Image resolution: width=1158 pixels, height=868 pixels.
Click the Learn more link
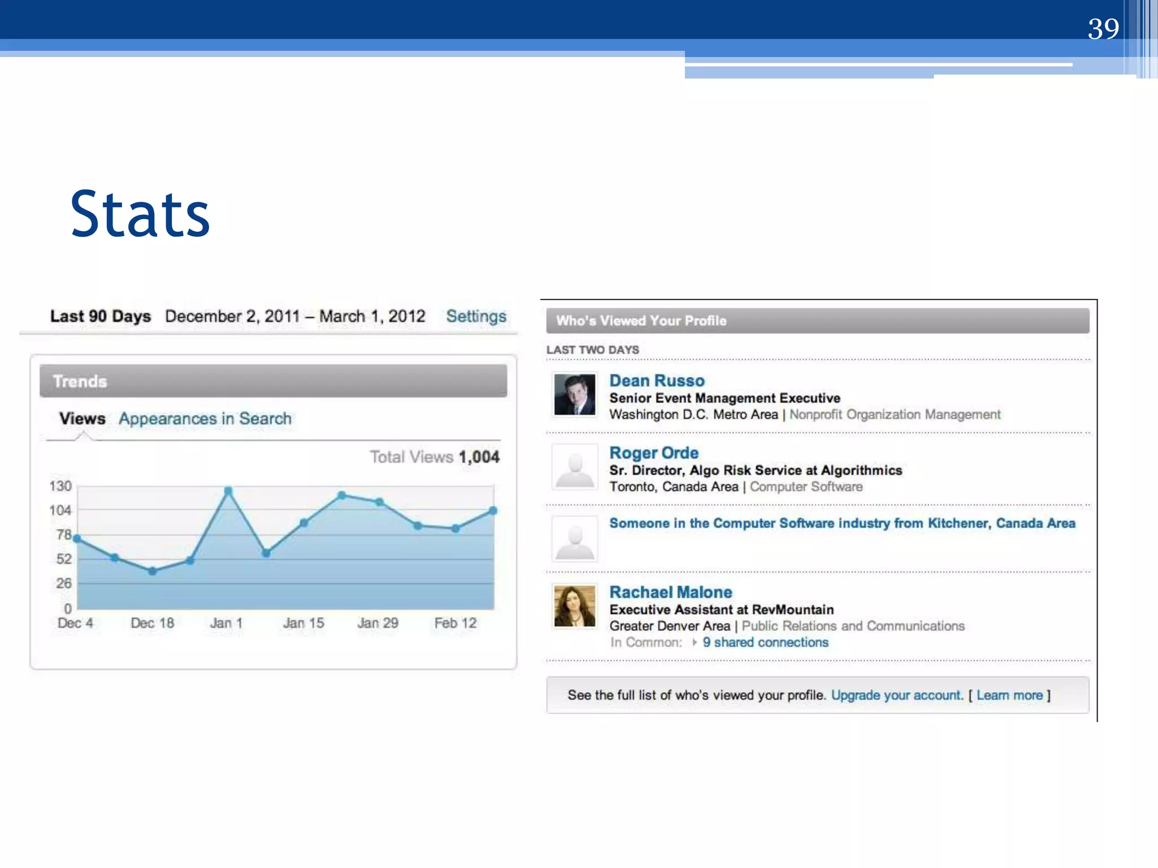1009,695
